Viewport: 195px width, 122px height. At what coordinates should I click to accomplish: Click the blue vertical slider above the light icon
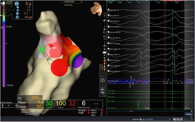(x=104, y=27)
